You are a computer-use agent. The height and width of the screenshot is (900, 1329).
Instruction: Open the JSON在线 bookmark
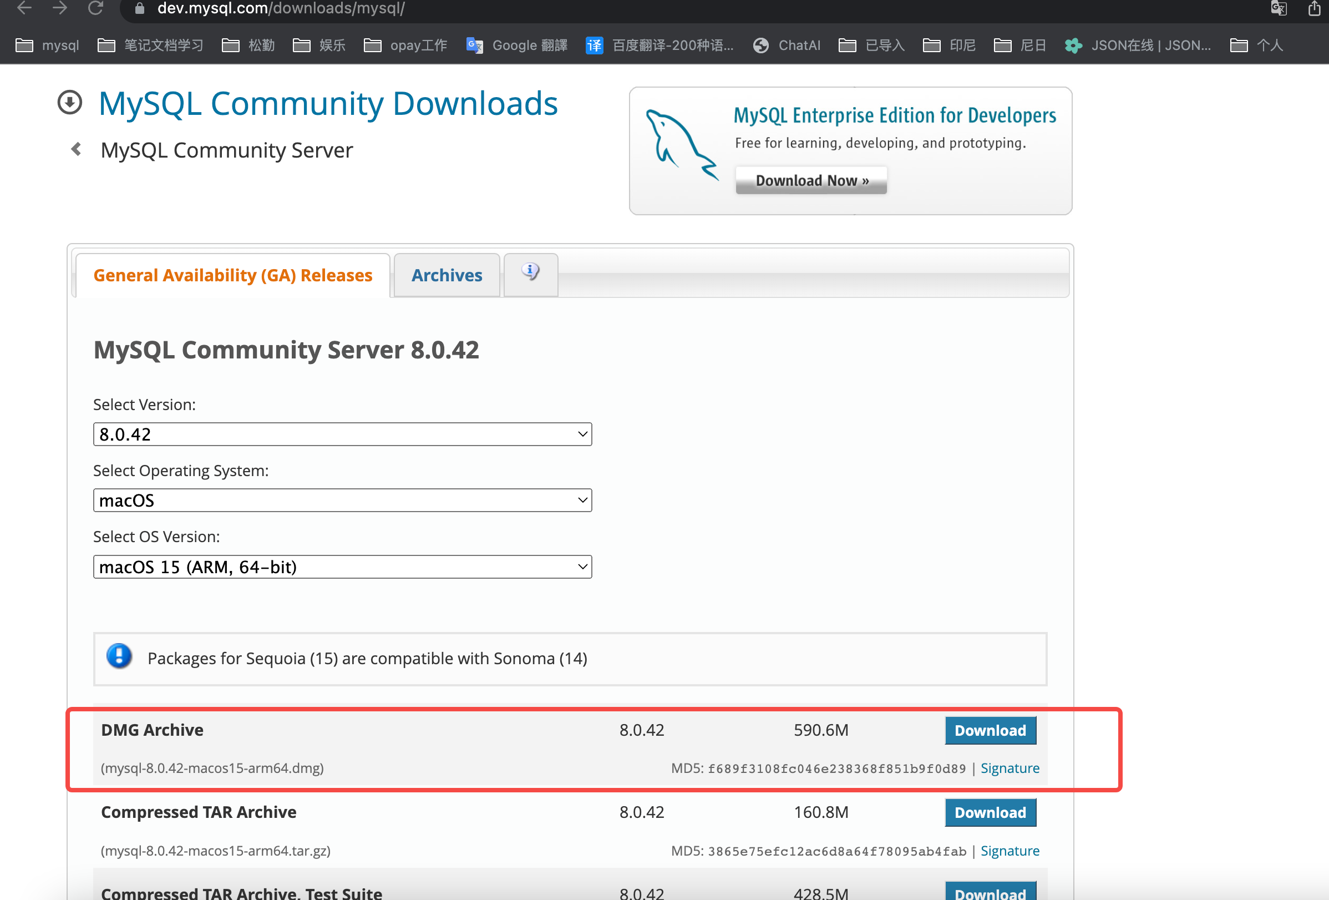pos(1138,45)
